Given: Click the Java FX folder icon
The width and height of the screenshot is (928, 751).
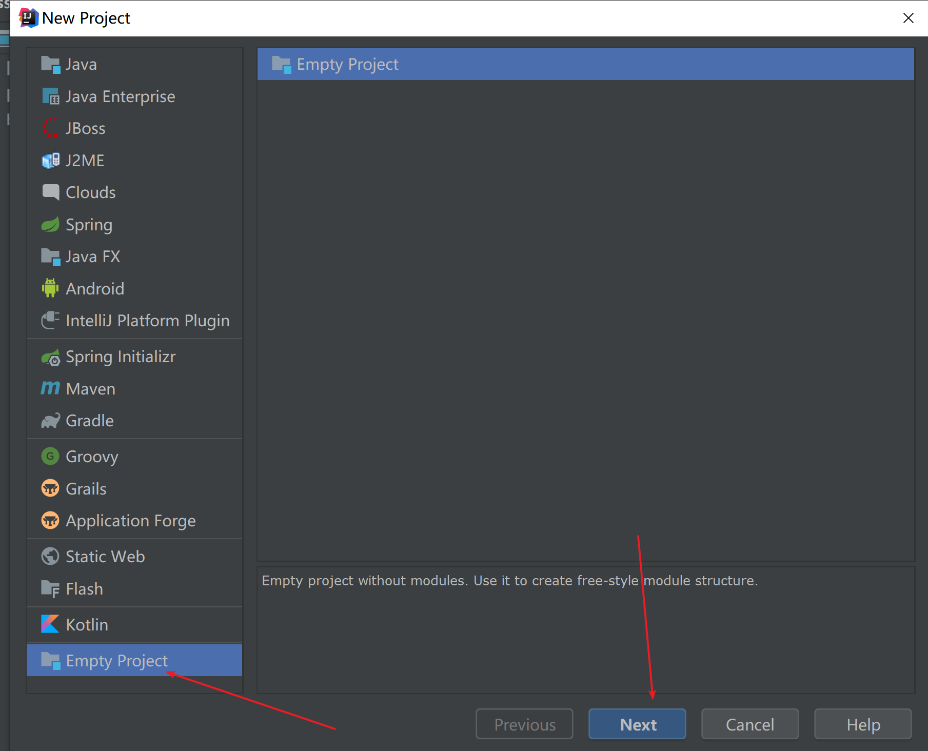Looking at the screenshot, I should (50, 256).
